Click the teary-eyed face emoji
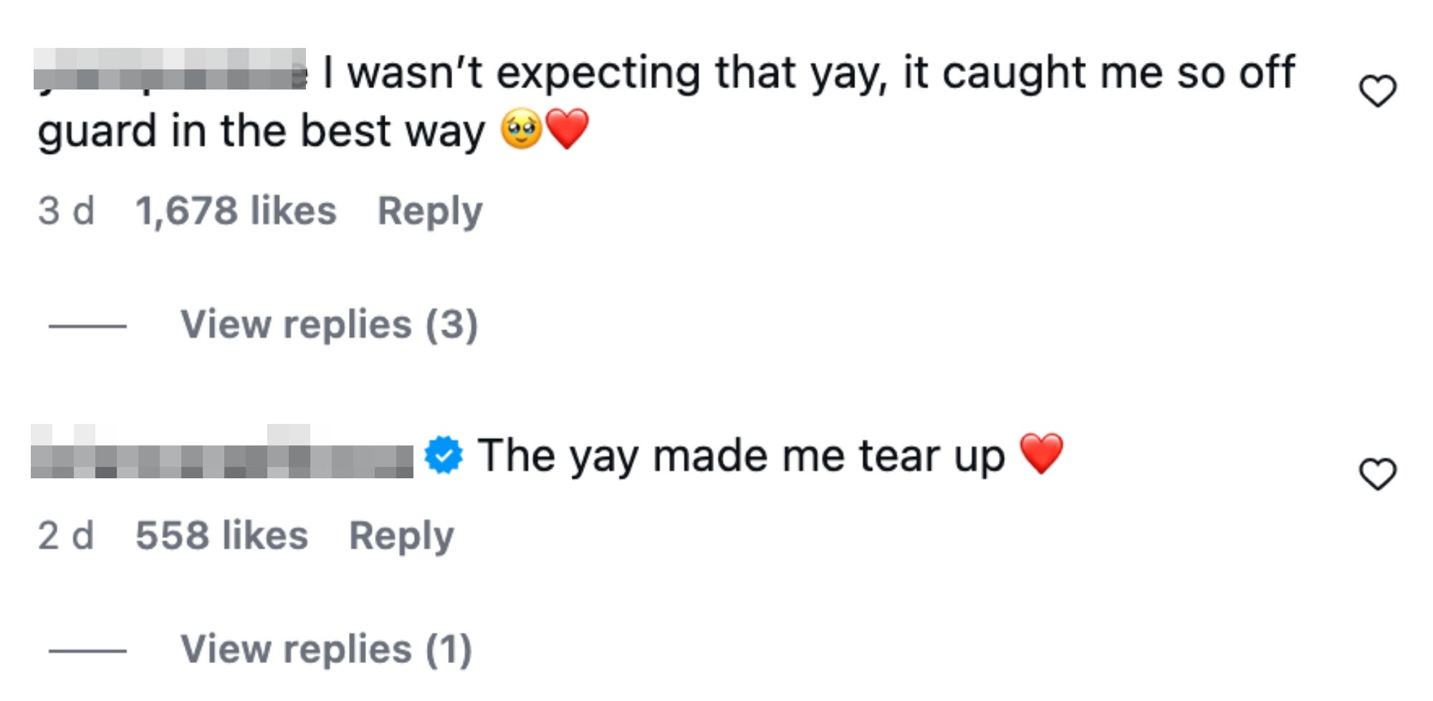Viewport: 1433px width, 701px height. click(x=521, y=129)
